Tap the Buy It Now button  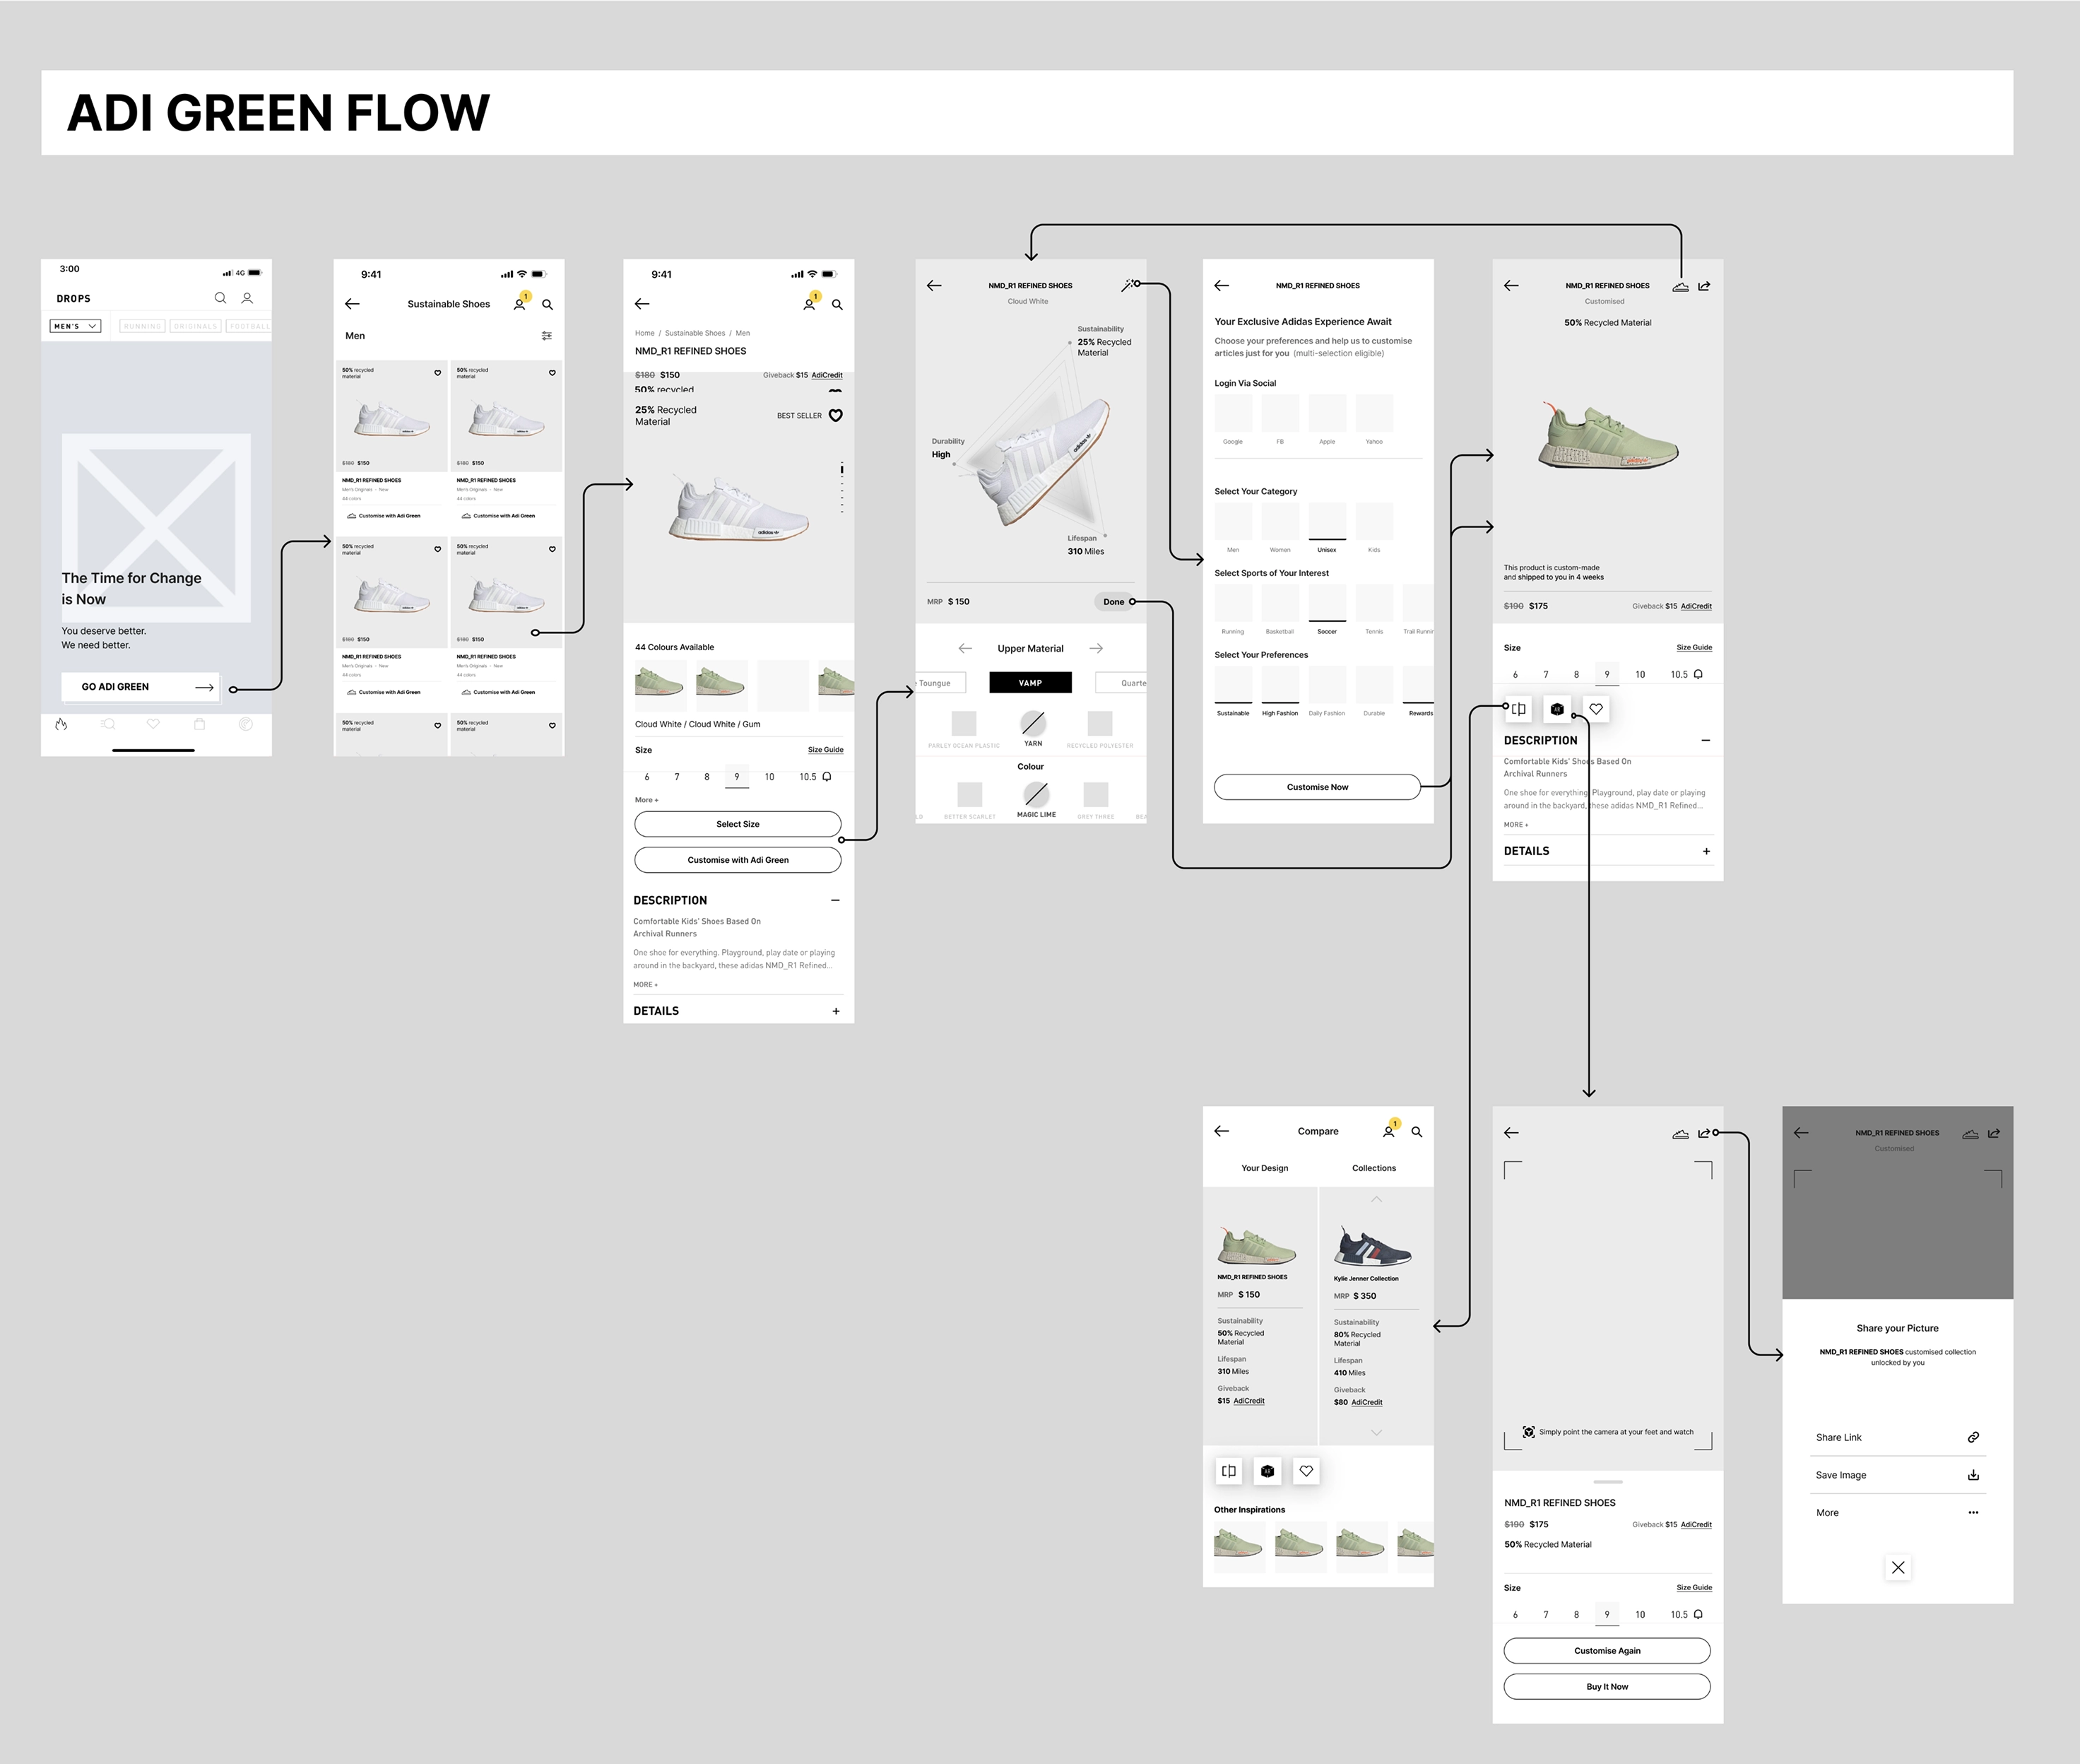click(x=1606, y=1686)
